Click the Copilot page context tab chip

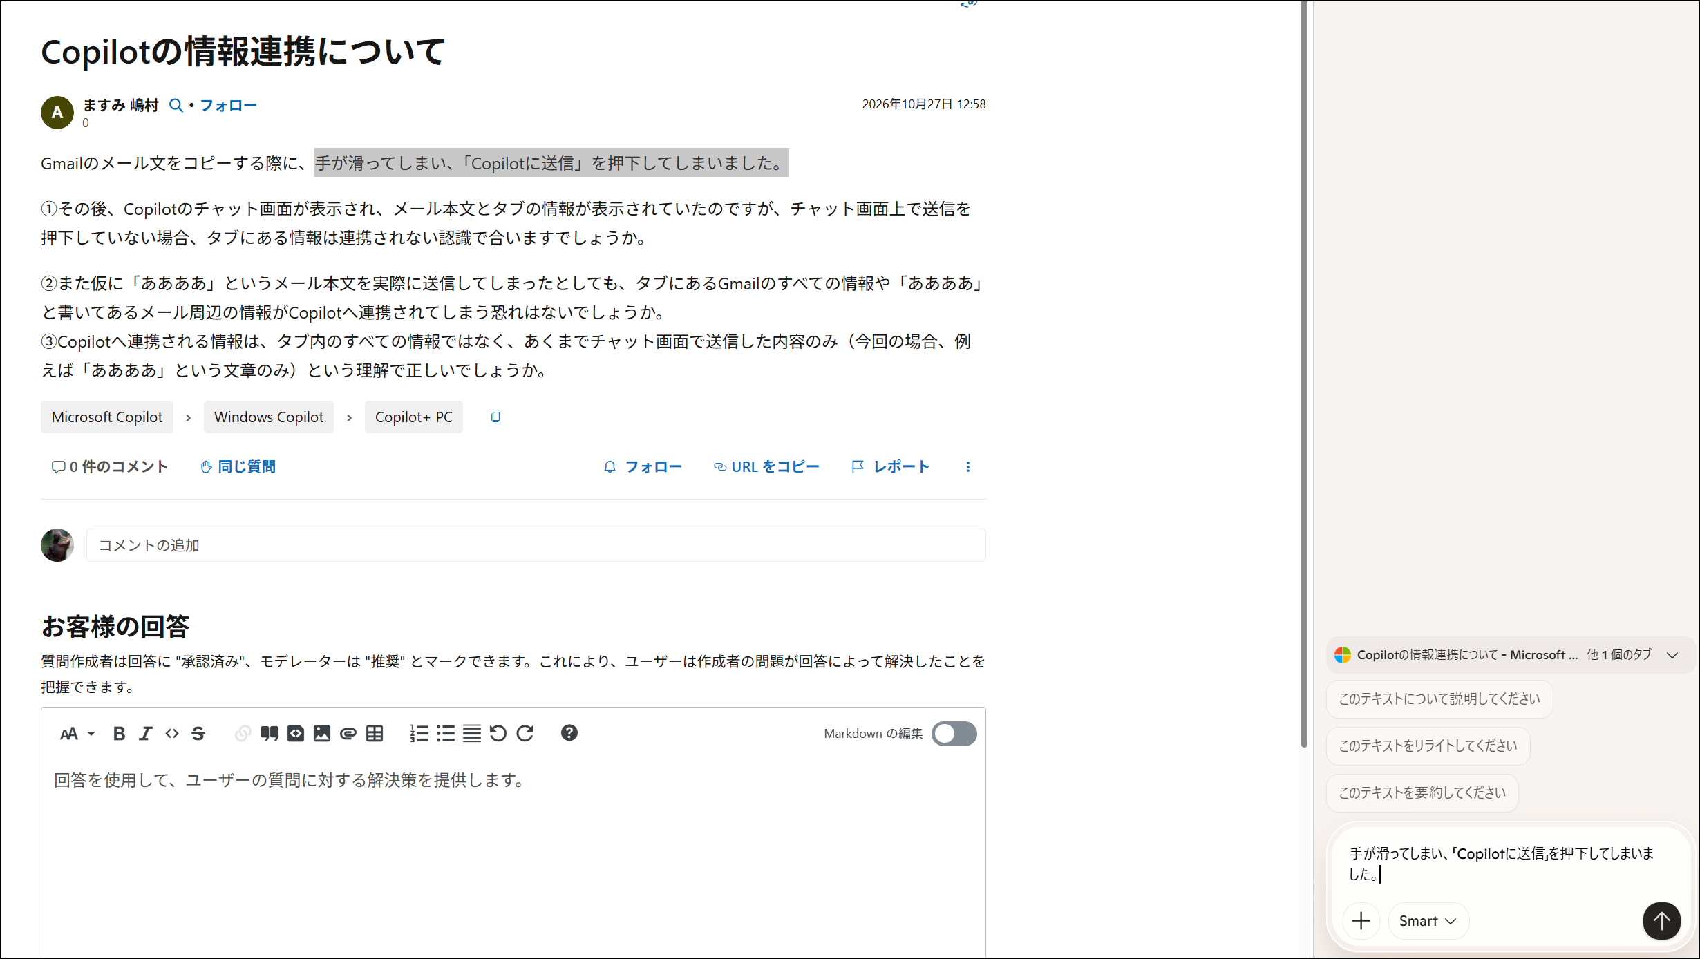[x=1510, y=655]
